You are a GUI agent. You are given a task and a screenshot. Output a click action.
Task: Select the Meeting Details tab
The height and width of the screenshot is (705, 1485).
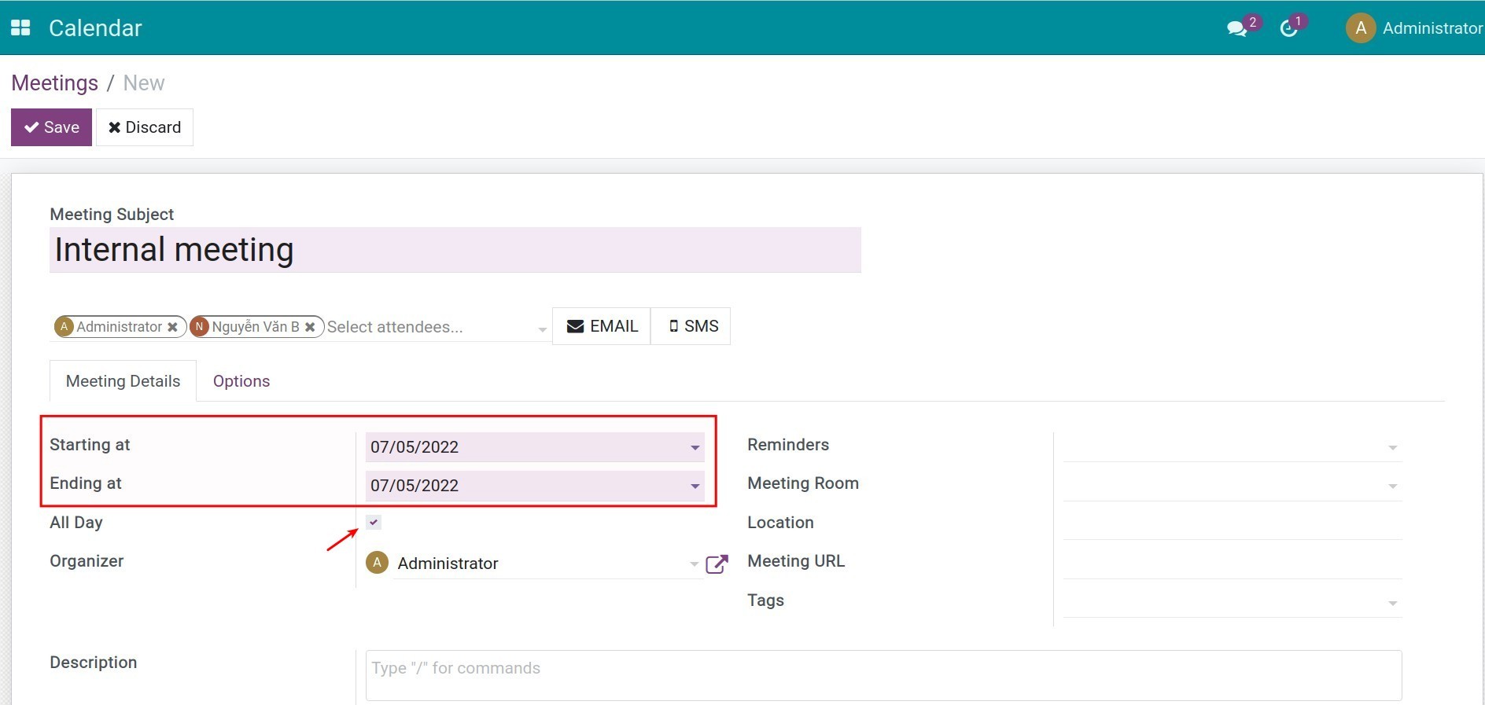coord(123,381)
